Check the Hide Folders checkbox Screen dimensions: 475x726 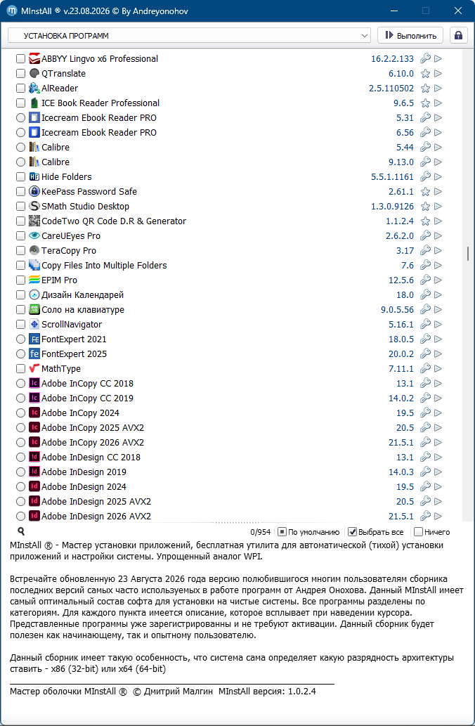[x=20, y=177]
